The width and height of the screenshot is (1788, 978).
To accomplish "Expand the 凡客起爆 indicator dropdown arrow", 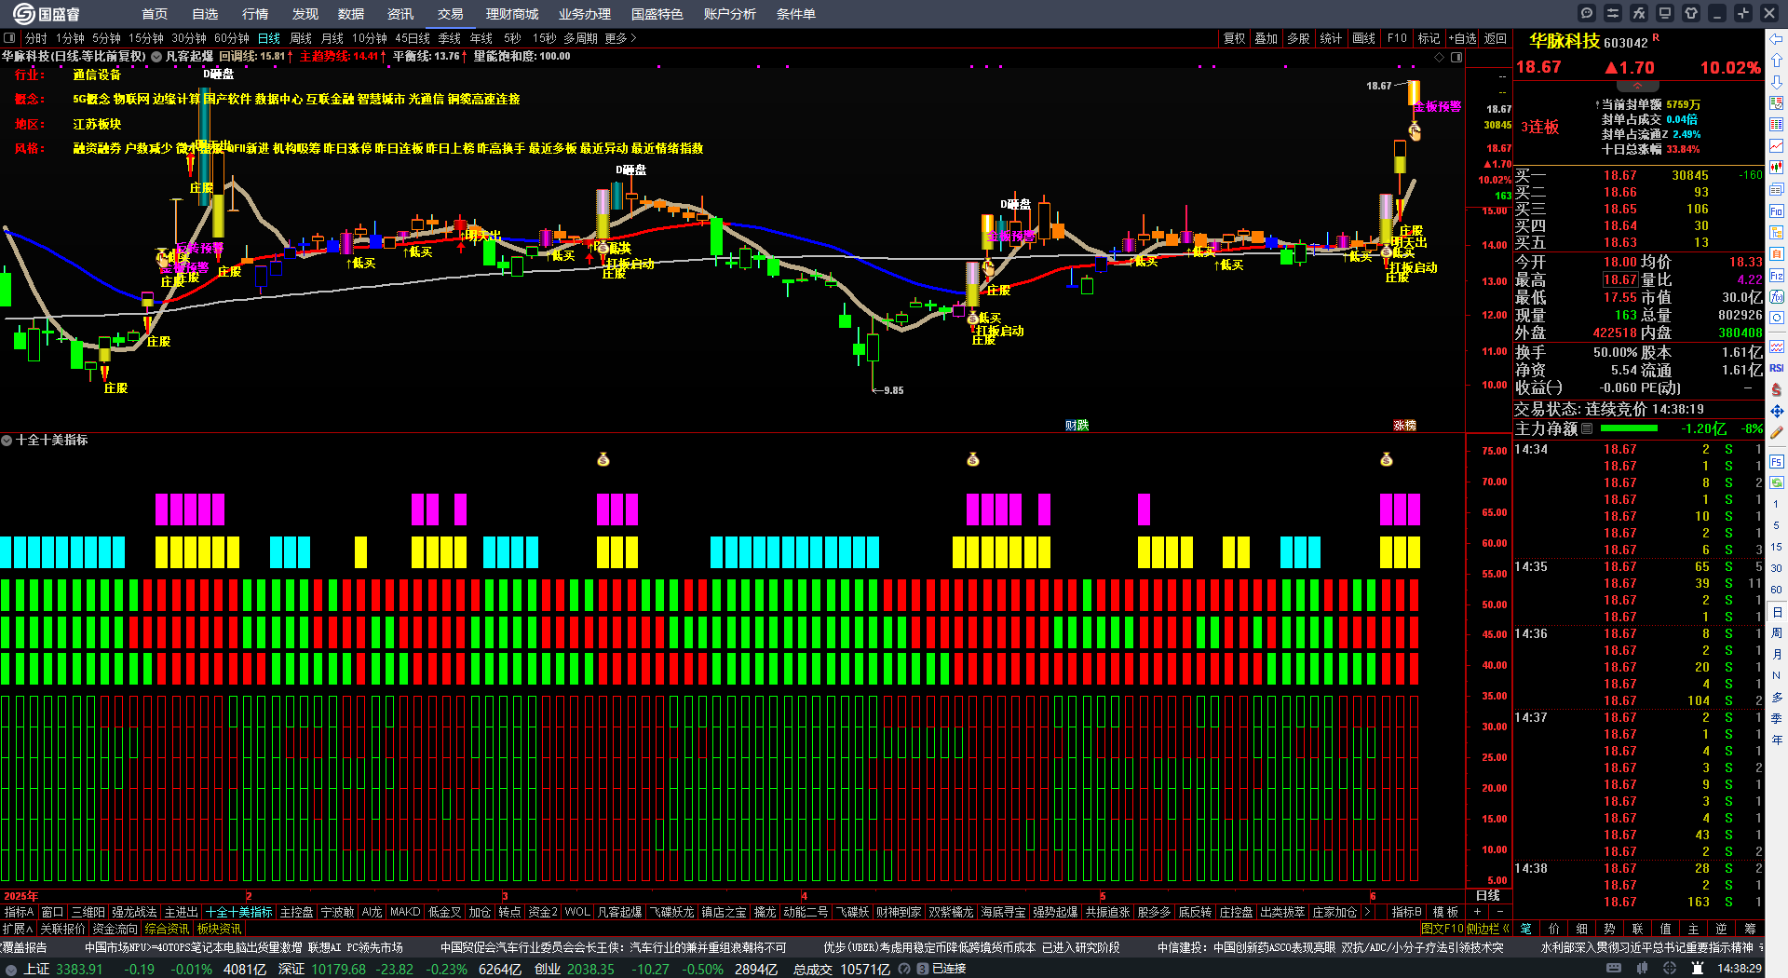I will pyautogui.click(x=156, y=57).
